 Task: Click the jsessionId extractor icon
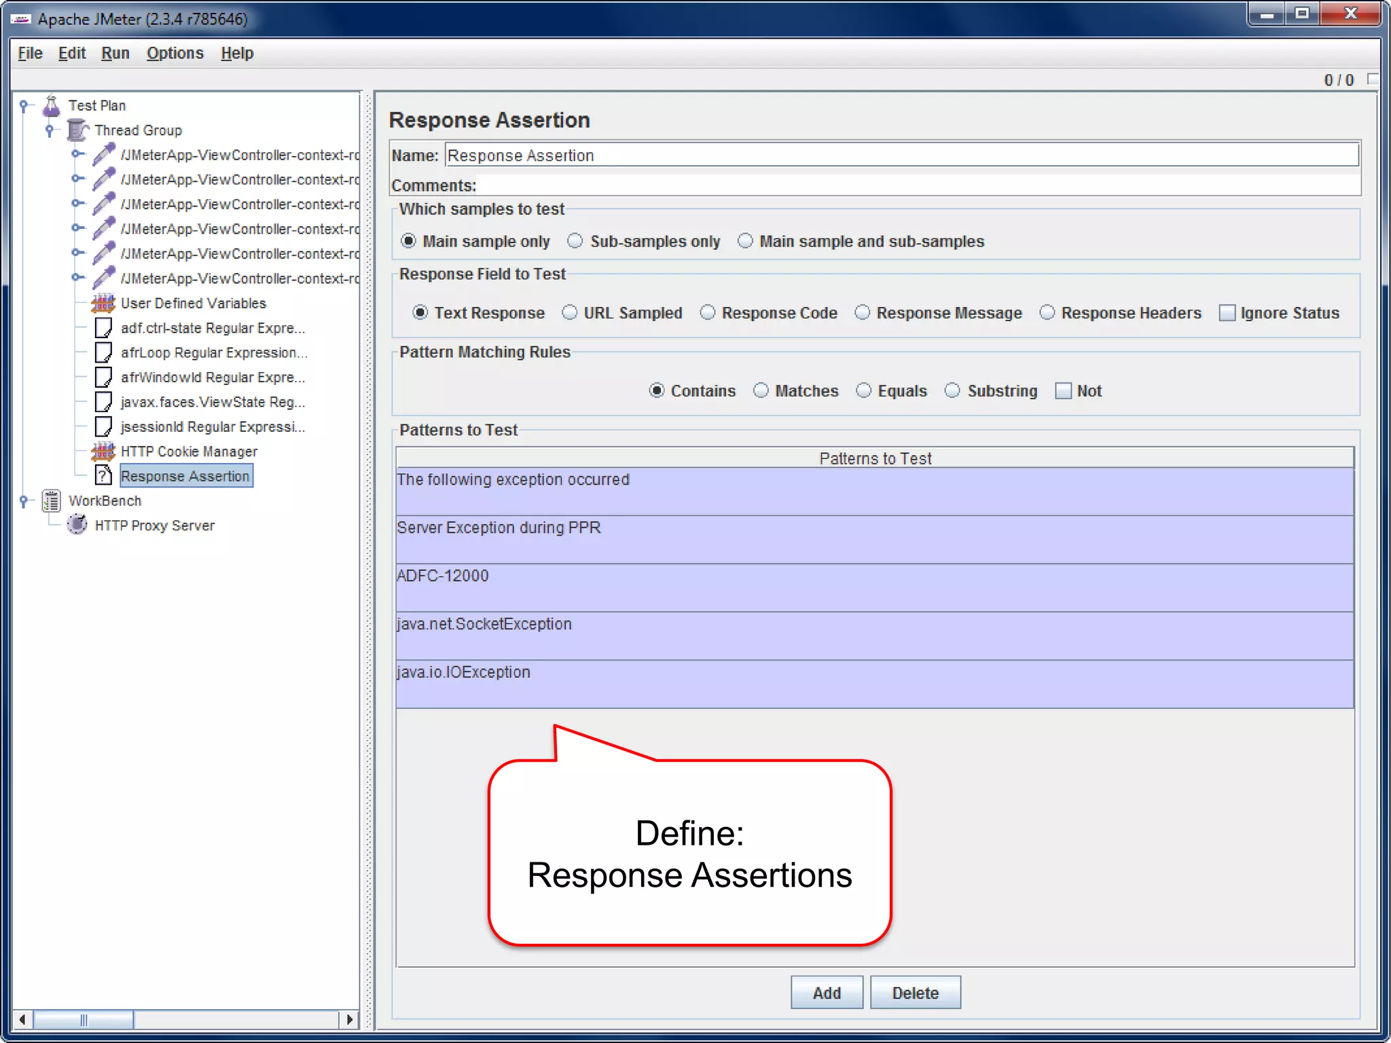(x=103, y=426)
